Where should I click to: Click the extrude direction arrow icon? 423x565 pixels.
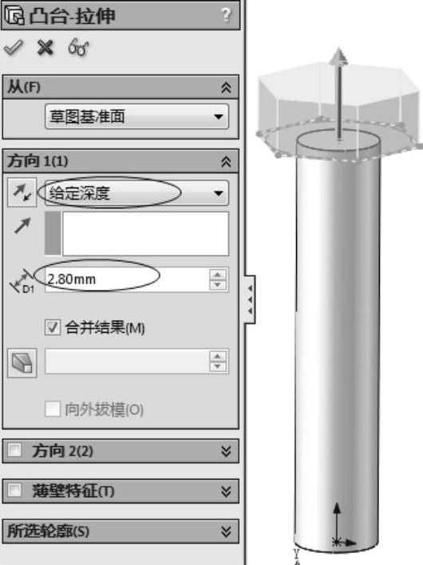click(22, 226)
